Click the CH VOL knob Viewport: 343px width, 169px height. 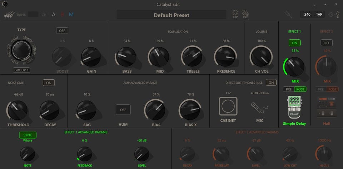(261, 57)
